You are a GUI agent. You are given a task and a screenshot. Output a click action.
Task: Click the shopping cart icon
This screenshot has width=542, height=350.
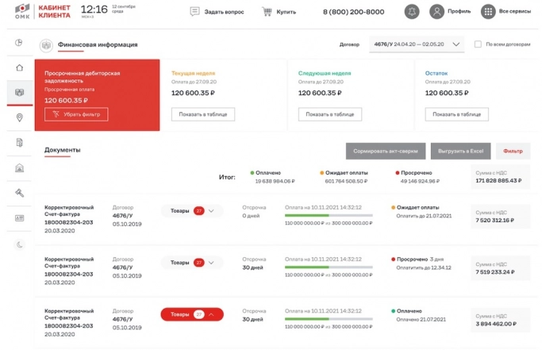coord(267,11)
